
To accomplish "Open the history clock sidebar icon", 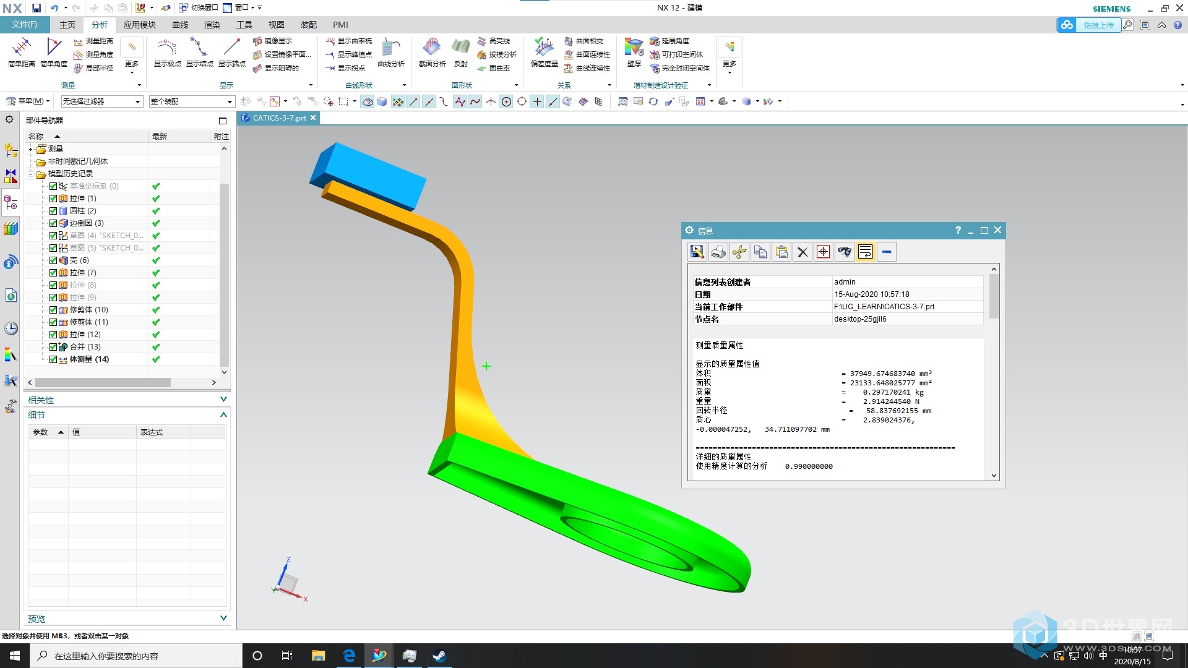I will pos(11,328).
